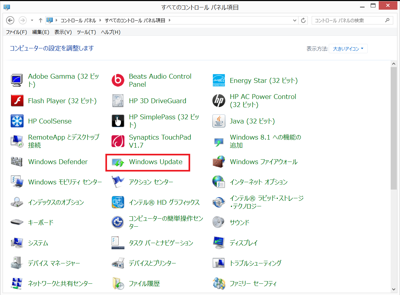Click the Synaptics TouchPad icon
The width and height of the screenshot is (400, 295).
click(118, 141)
